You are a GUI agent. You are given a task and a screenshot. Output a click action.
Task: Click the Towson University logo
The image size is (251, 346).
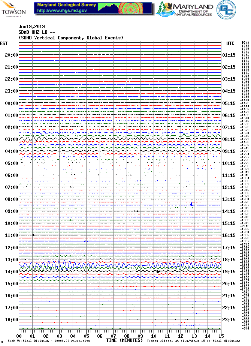(13, 9)
